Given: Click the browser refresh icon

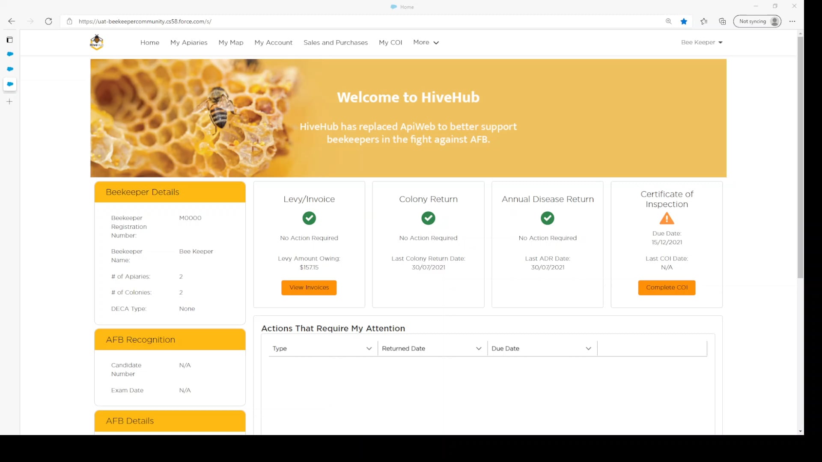Looking at the screenshot, I should 48,21.
